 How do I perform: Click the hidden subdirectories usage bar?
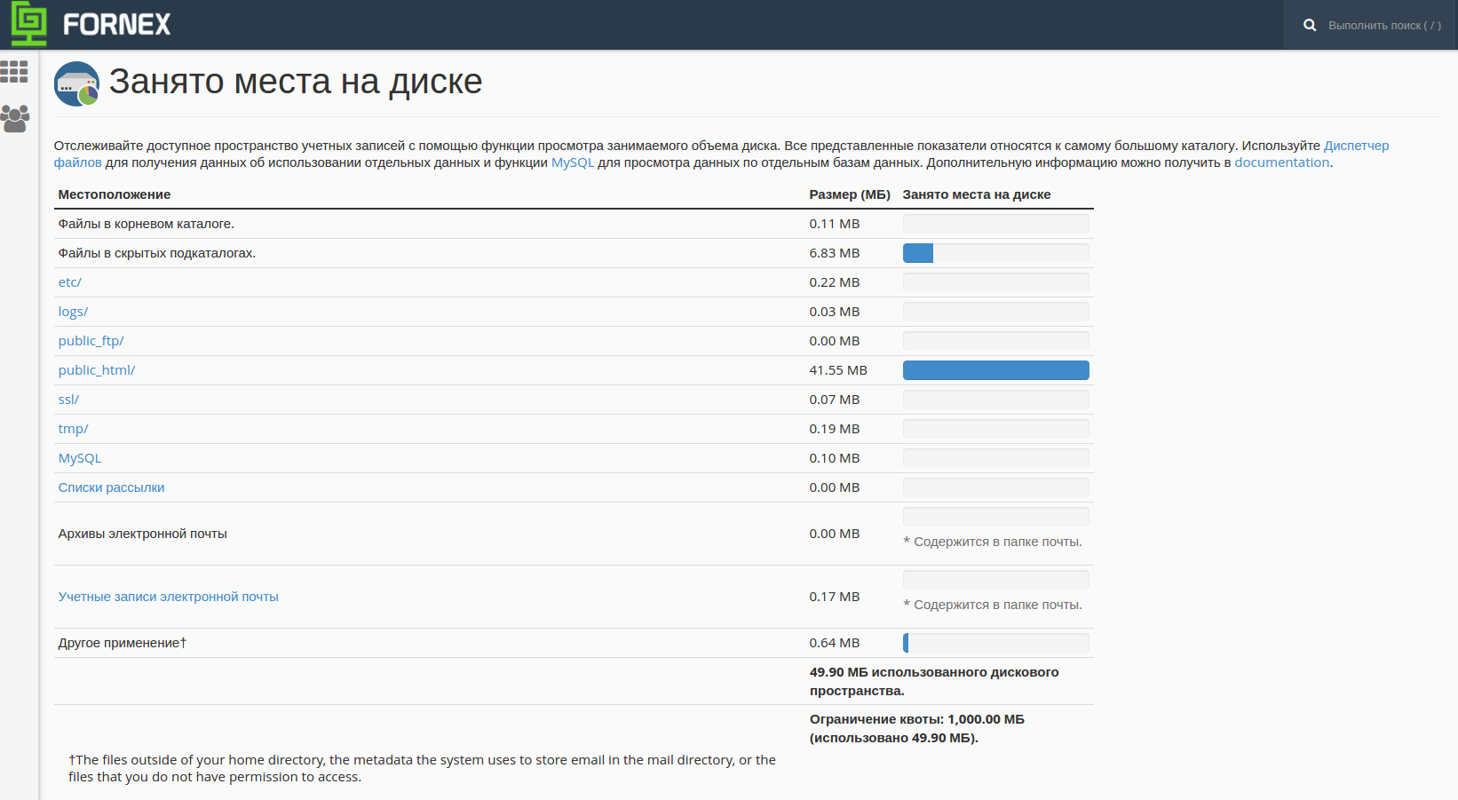[996, 253]
